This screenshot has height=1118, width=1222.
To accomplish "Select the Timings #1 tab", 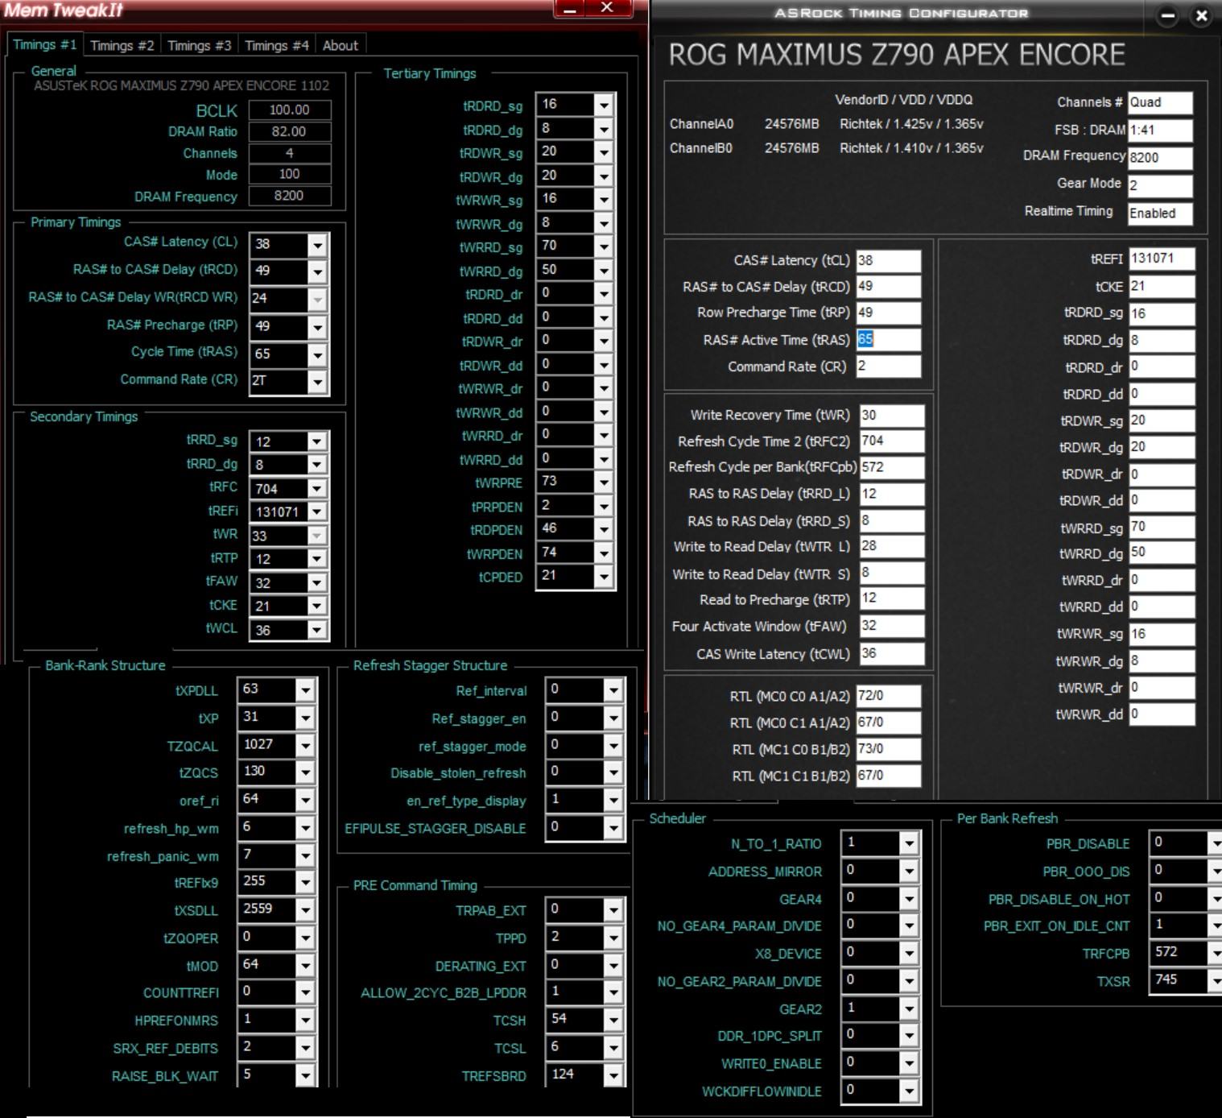I will pos(45,44).
